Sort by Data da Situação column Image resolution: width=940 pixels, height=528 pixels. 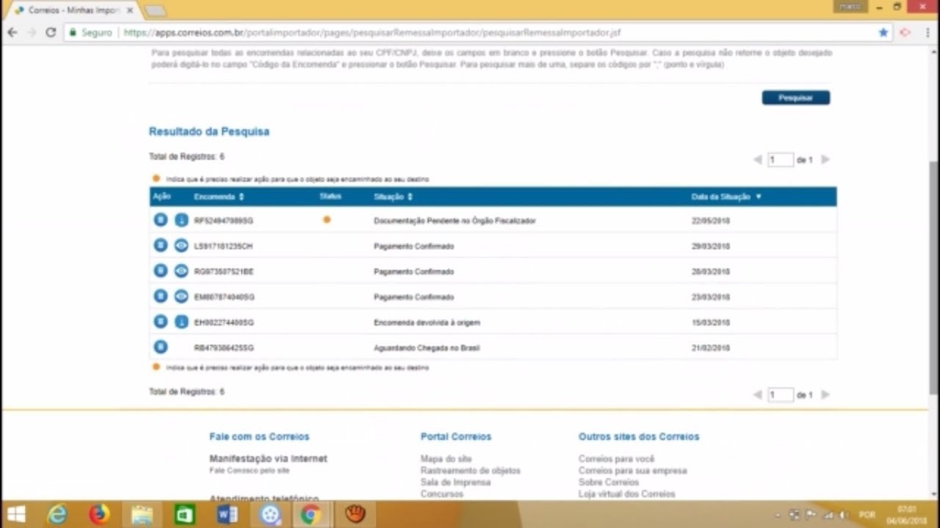[x=726, y=197]
